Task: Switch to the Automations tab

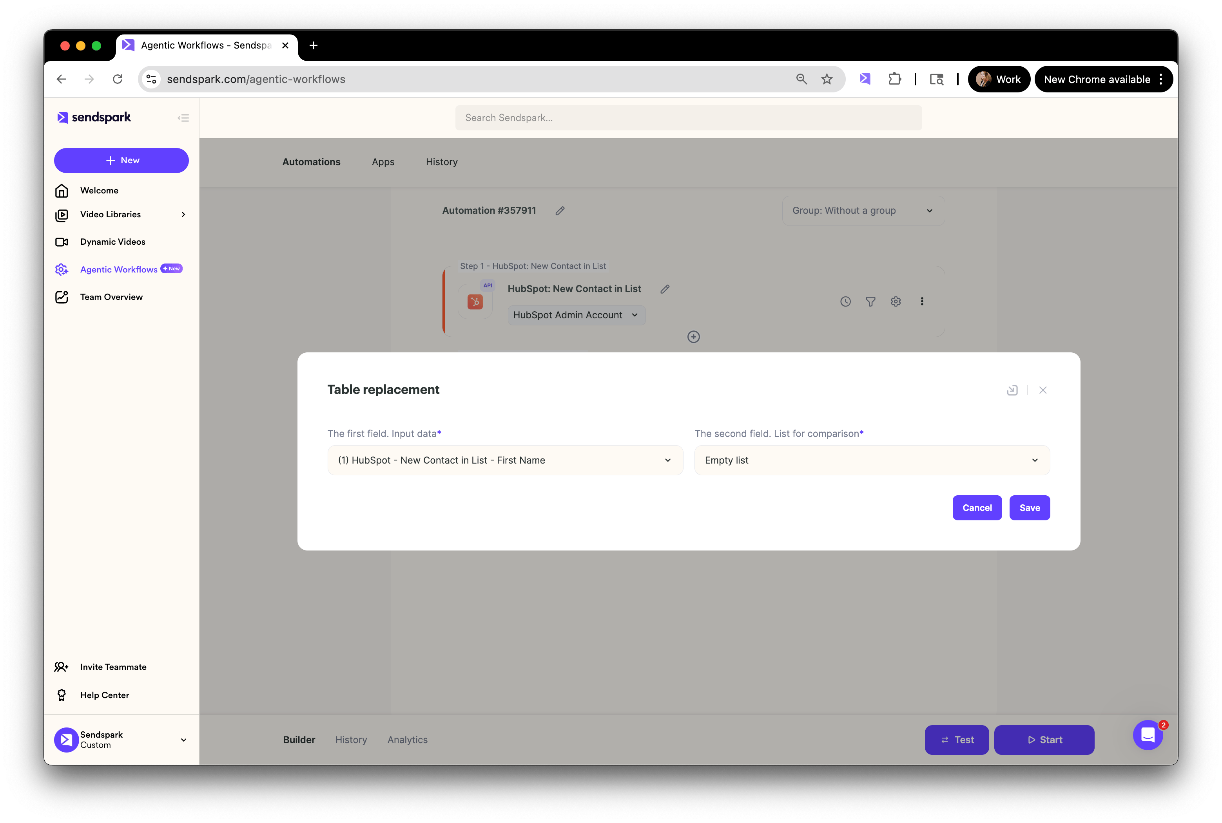Action: point(311,162)
